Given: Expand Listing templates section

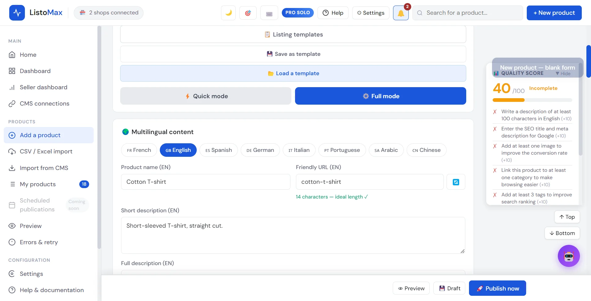Looking at the screenshot, I should pos(293,34).
